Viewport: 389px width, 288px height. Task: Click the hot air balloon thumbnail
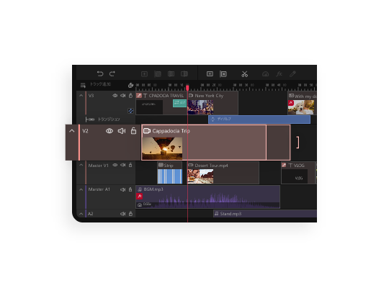pyautogui.click(x=162, y=148)
